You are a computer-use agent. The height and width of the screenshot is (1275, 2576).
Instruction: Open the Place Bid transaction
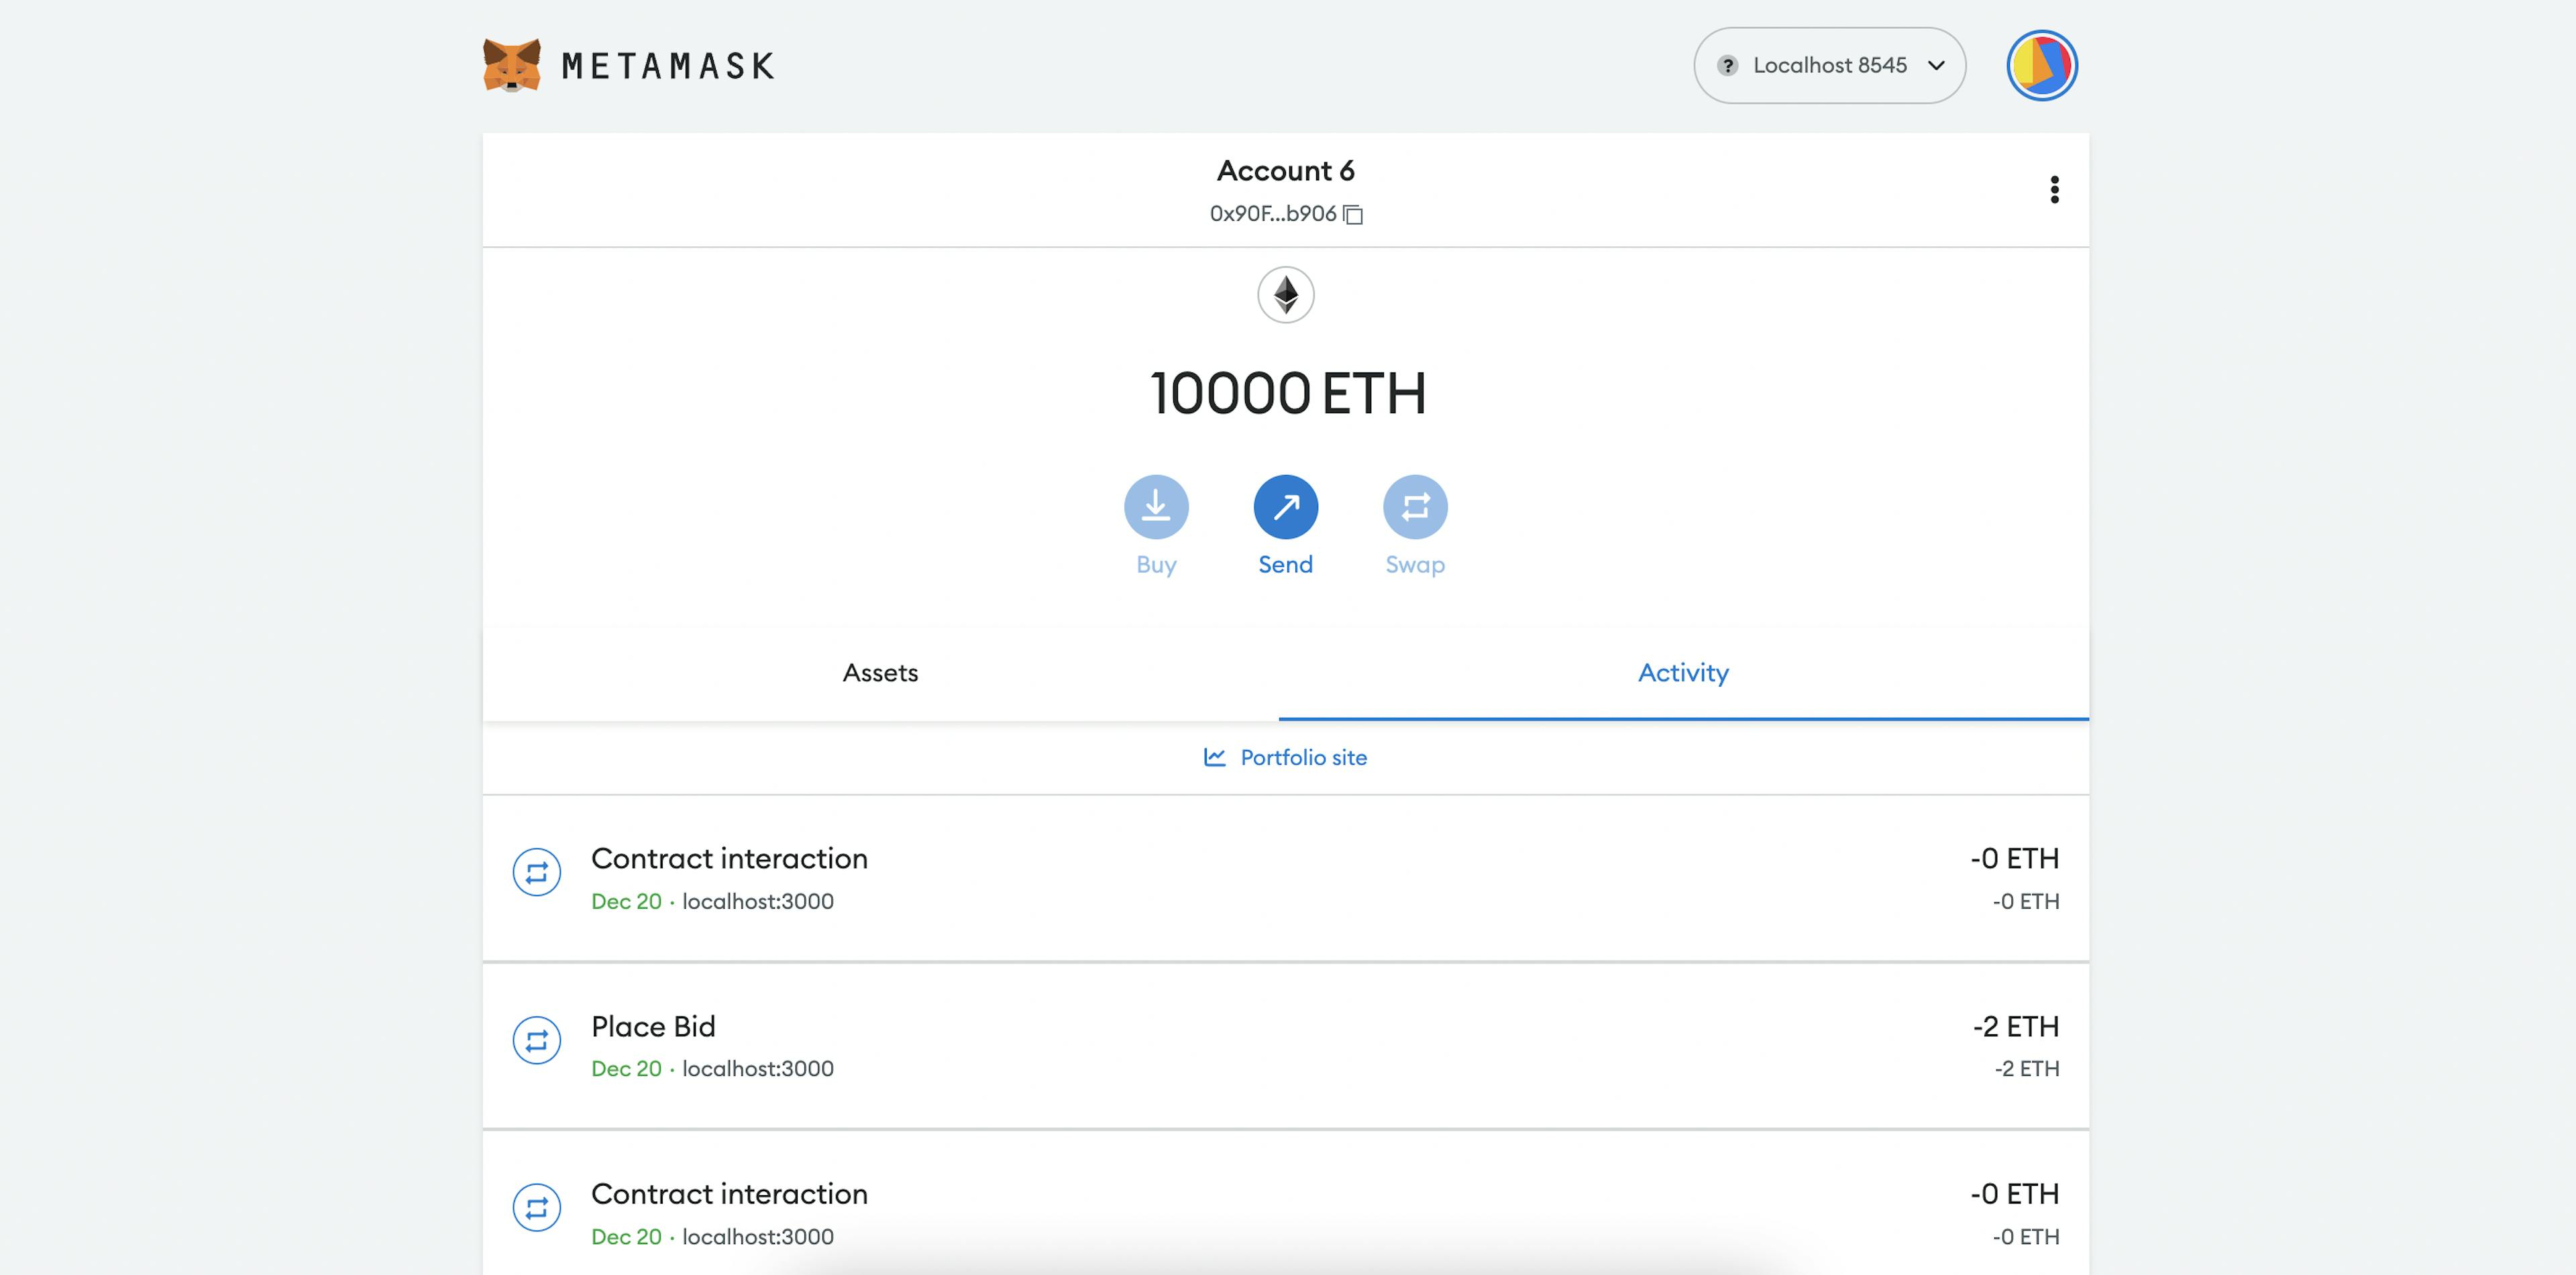[1285, 1047]
